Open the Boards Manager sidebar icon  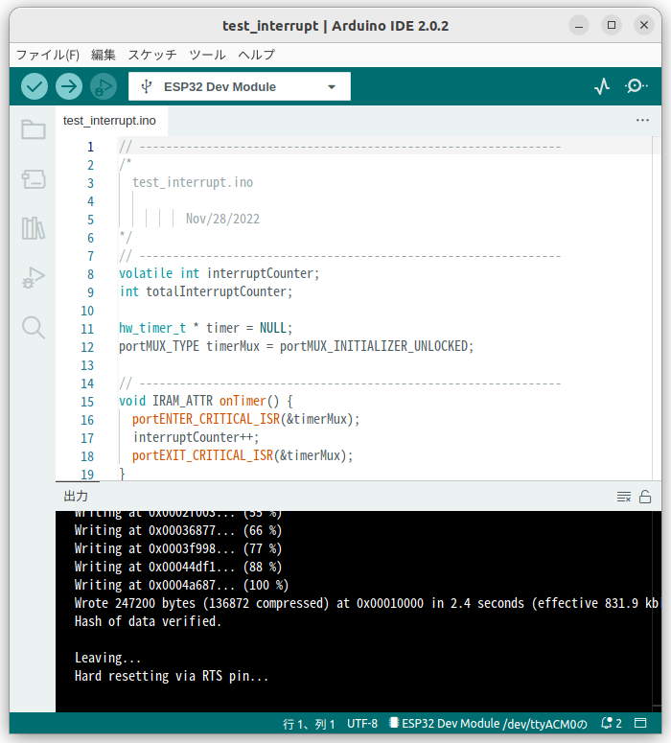pyautogui.click(x=34, y=179)
